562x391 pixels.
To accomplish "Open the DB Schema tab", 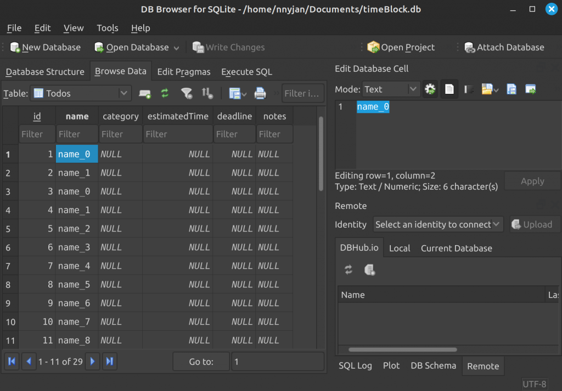I will (434, 366).
